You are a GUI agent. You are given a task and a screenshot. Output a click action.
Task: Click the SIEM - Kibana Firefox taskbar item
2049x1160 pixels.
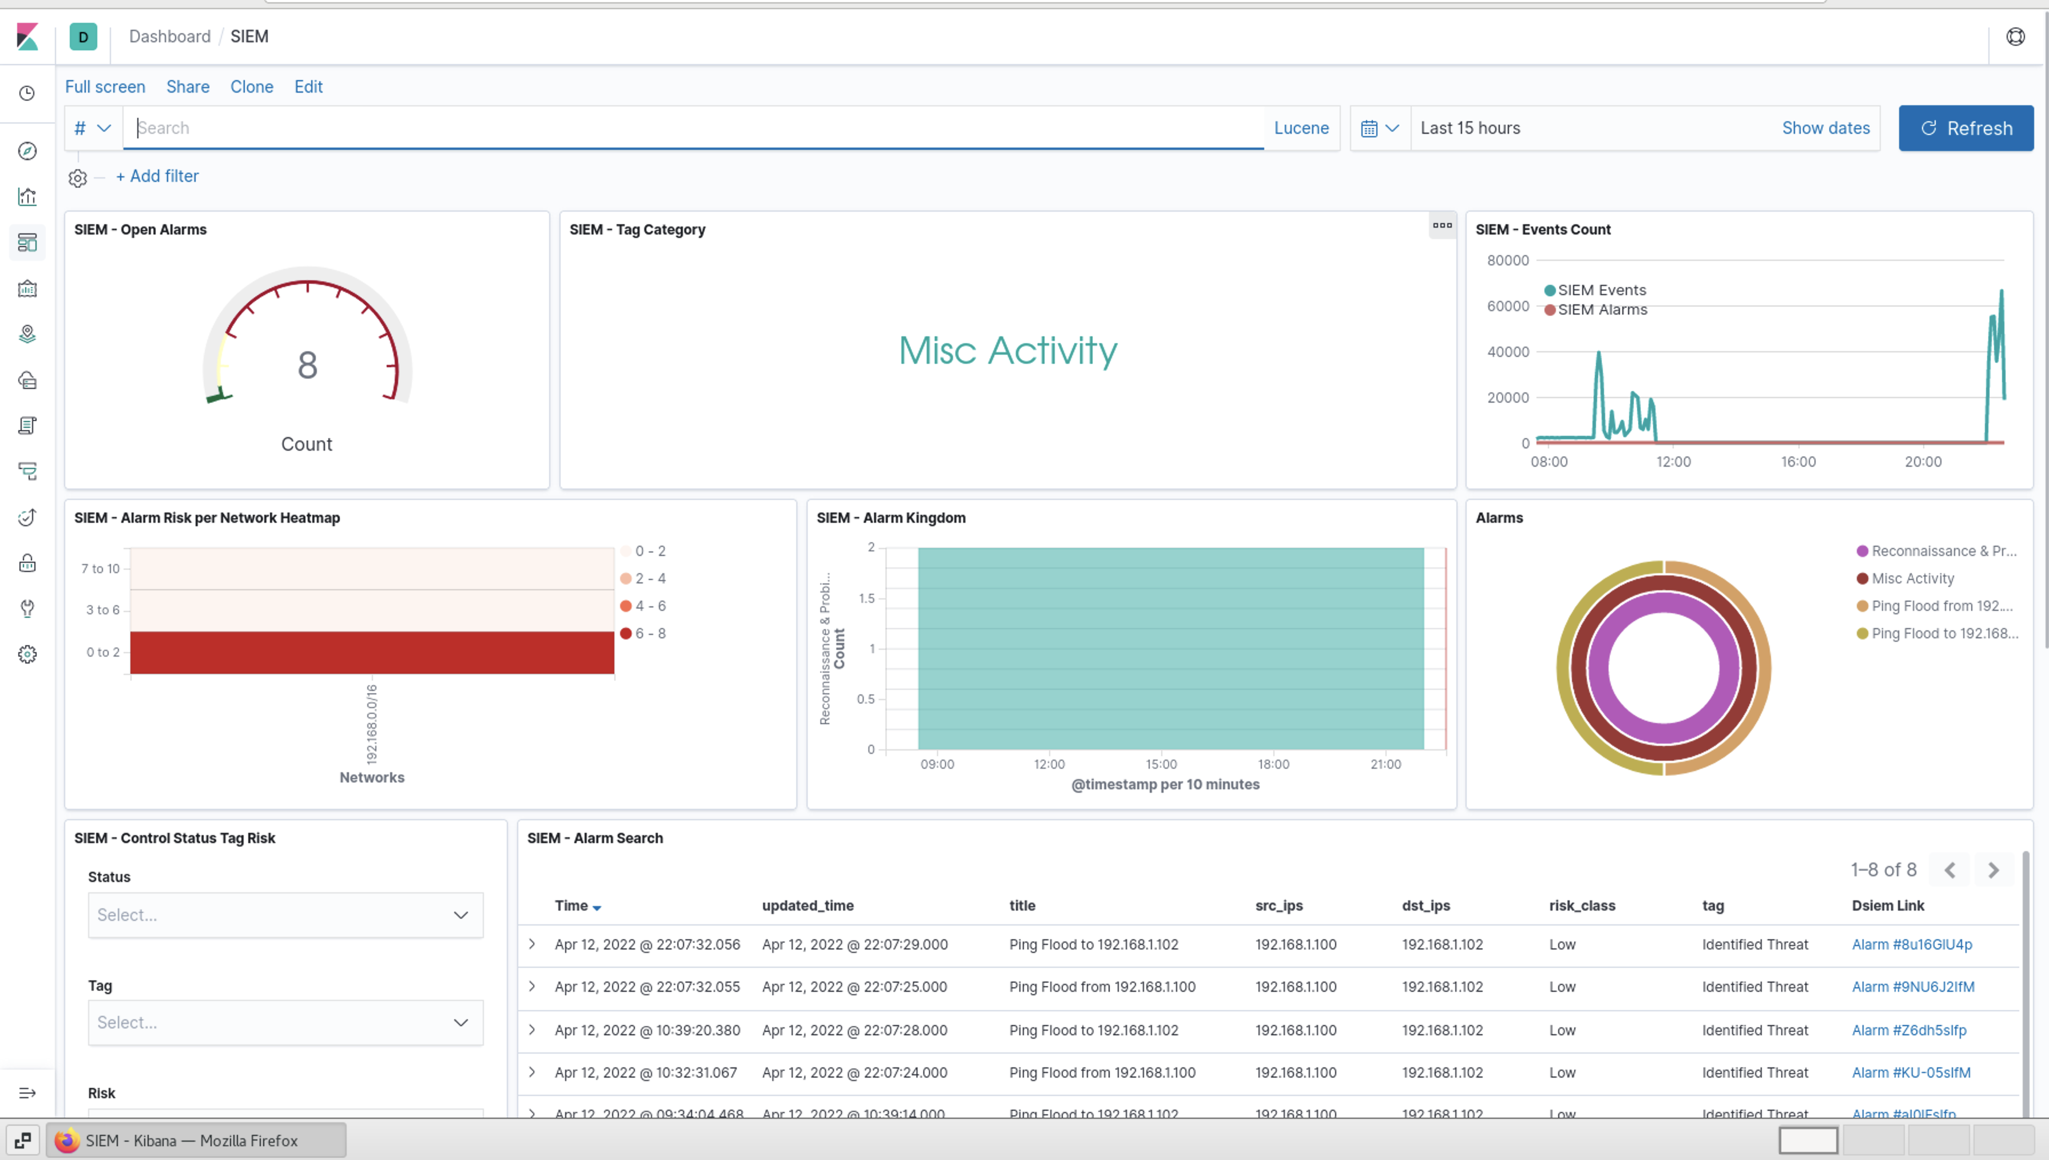[x=196, y=1140]
